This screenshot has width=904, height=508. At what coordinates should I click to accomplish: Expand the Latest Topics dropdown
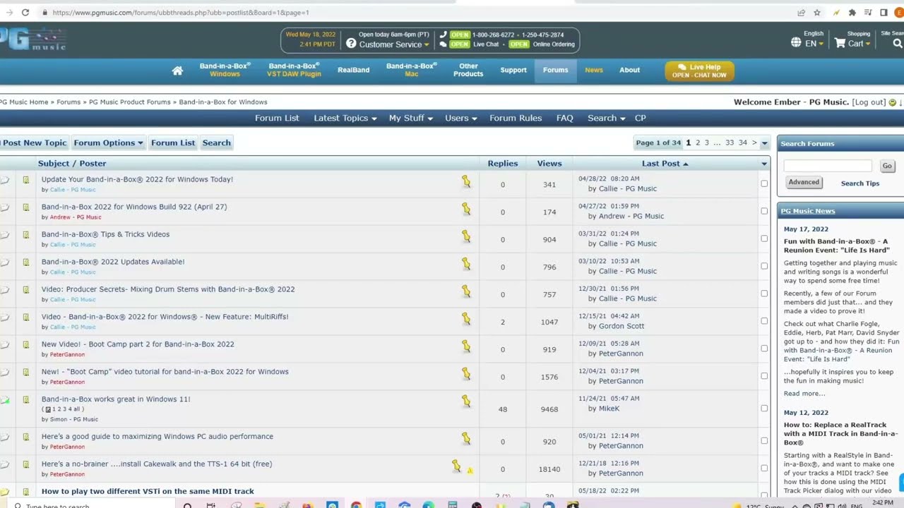[x=345, y=118]
